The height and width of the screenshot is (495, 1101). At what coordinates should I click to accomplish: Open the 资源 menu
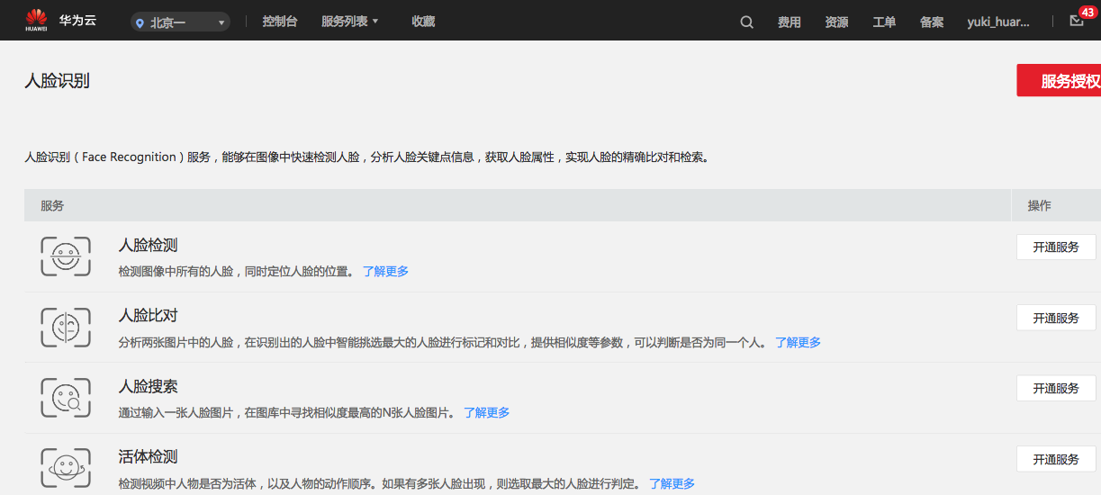coord(836,22)
